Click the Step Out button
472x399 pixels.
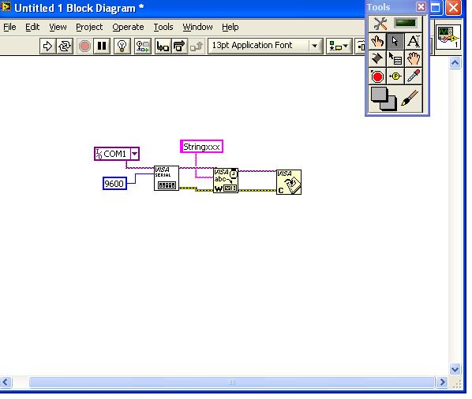pos(197,46)
